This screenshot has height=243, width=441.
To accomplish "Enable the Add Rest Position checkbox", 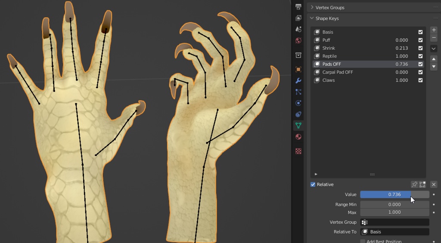I will [x=363, y=241].
